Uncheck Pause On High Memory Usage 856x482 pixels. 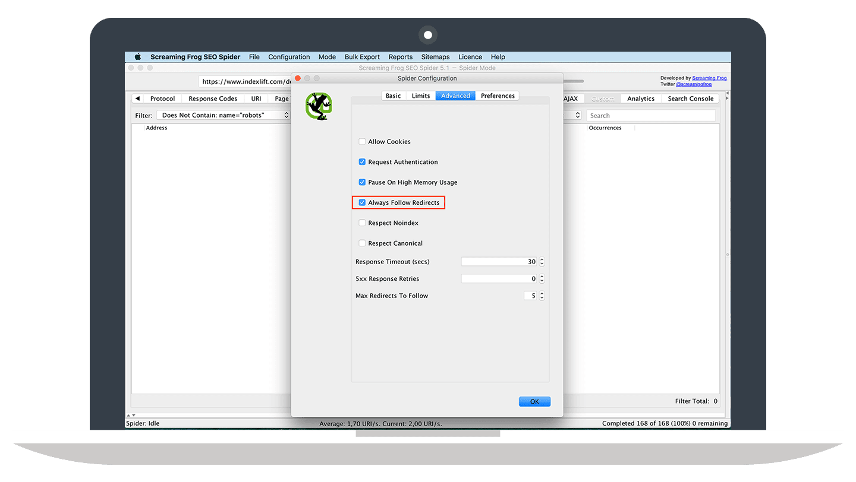click(x=362, y=182)
